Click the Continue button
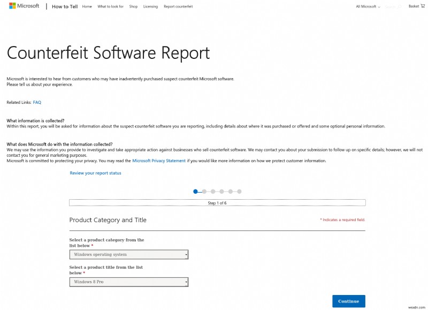 click(348, 301)
